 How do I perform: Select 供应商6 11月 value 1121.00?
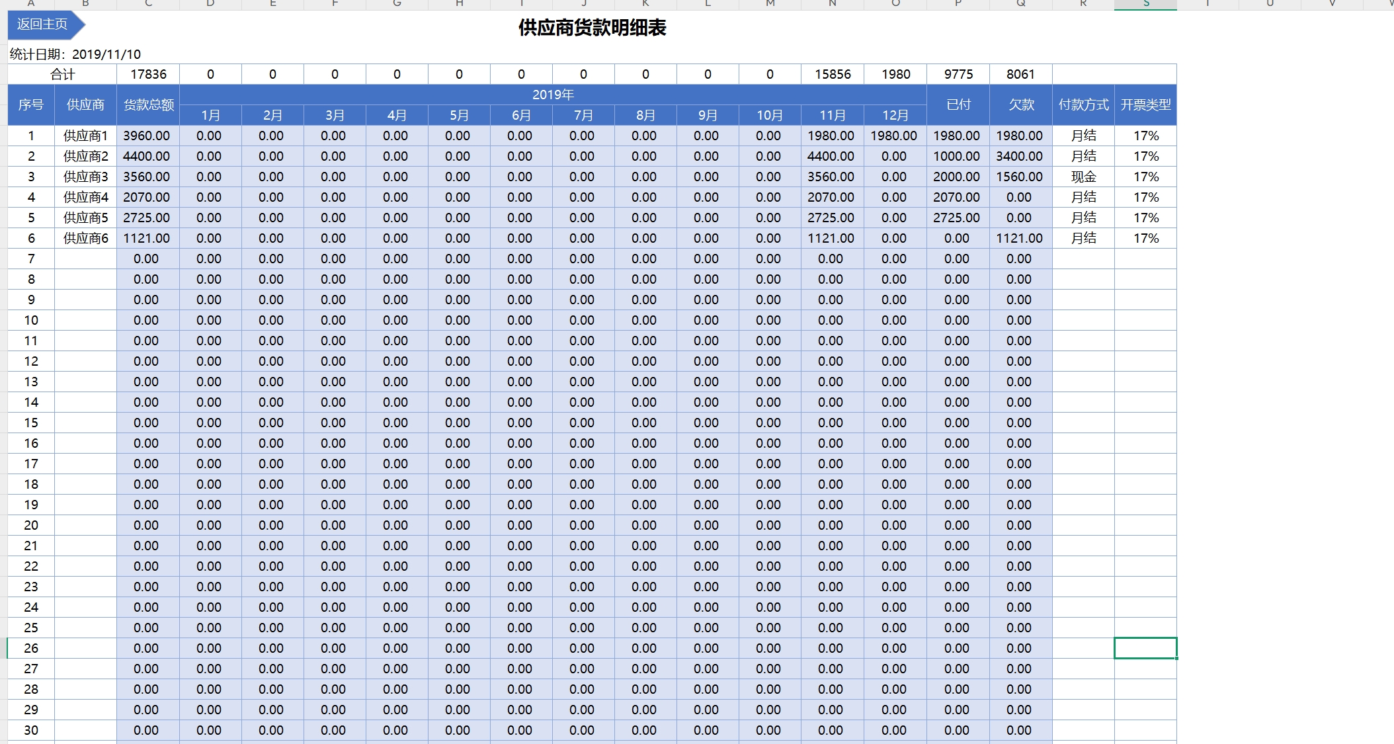click(833, 238)
